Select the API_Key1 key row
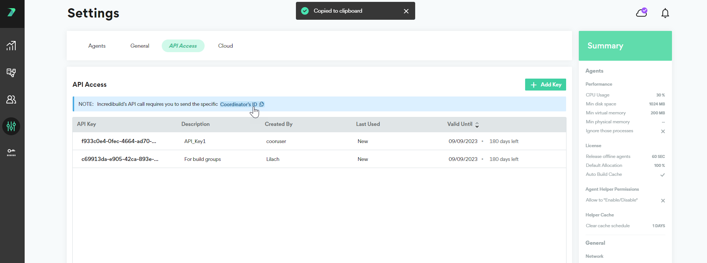The image size is (707, 263). click(x=319, y=141)
